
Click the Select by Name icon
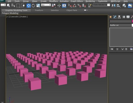13,5
